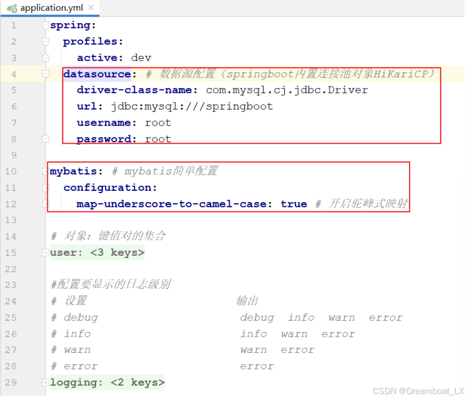The image size is (466, 399).
Task: Collapse the datasource block fold marker
Action: point(45,74)
